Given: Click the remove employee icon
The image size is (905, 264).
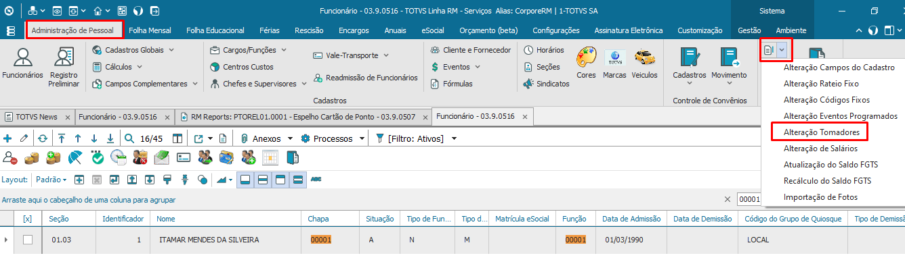Looking at the screenshot, I should click(10, 159).
